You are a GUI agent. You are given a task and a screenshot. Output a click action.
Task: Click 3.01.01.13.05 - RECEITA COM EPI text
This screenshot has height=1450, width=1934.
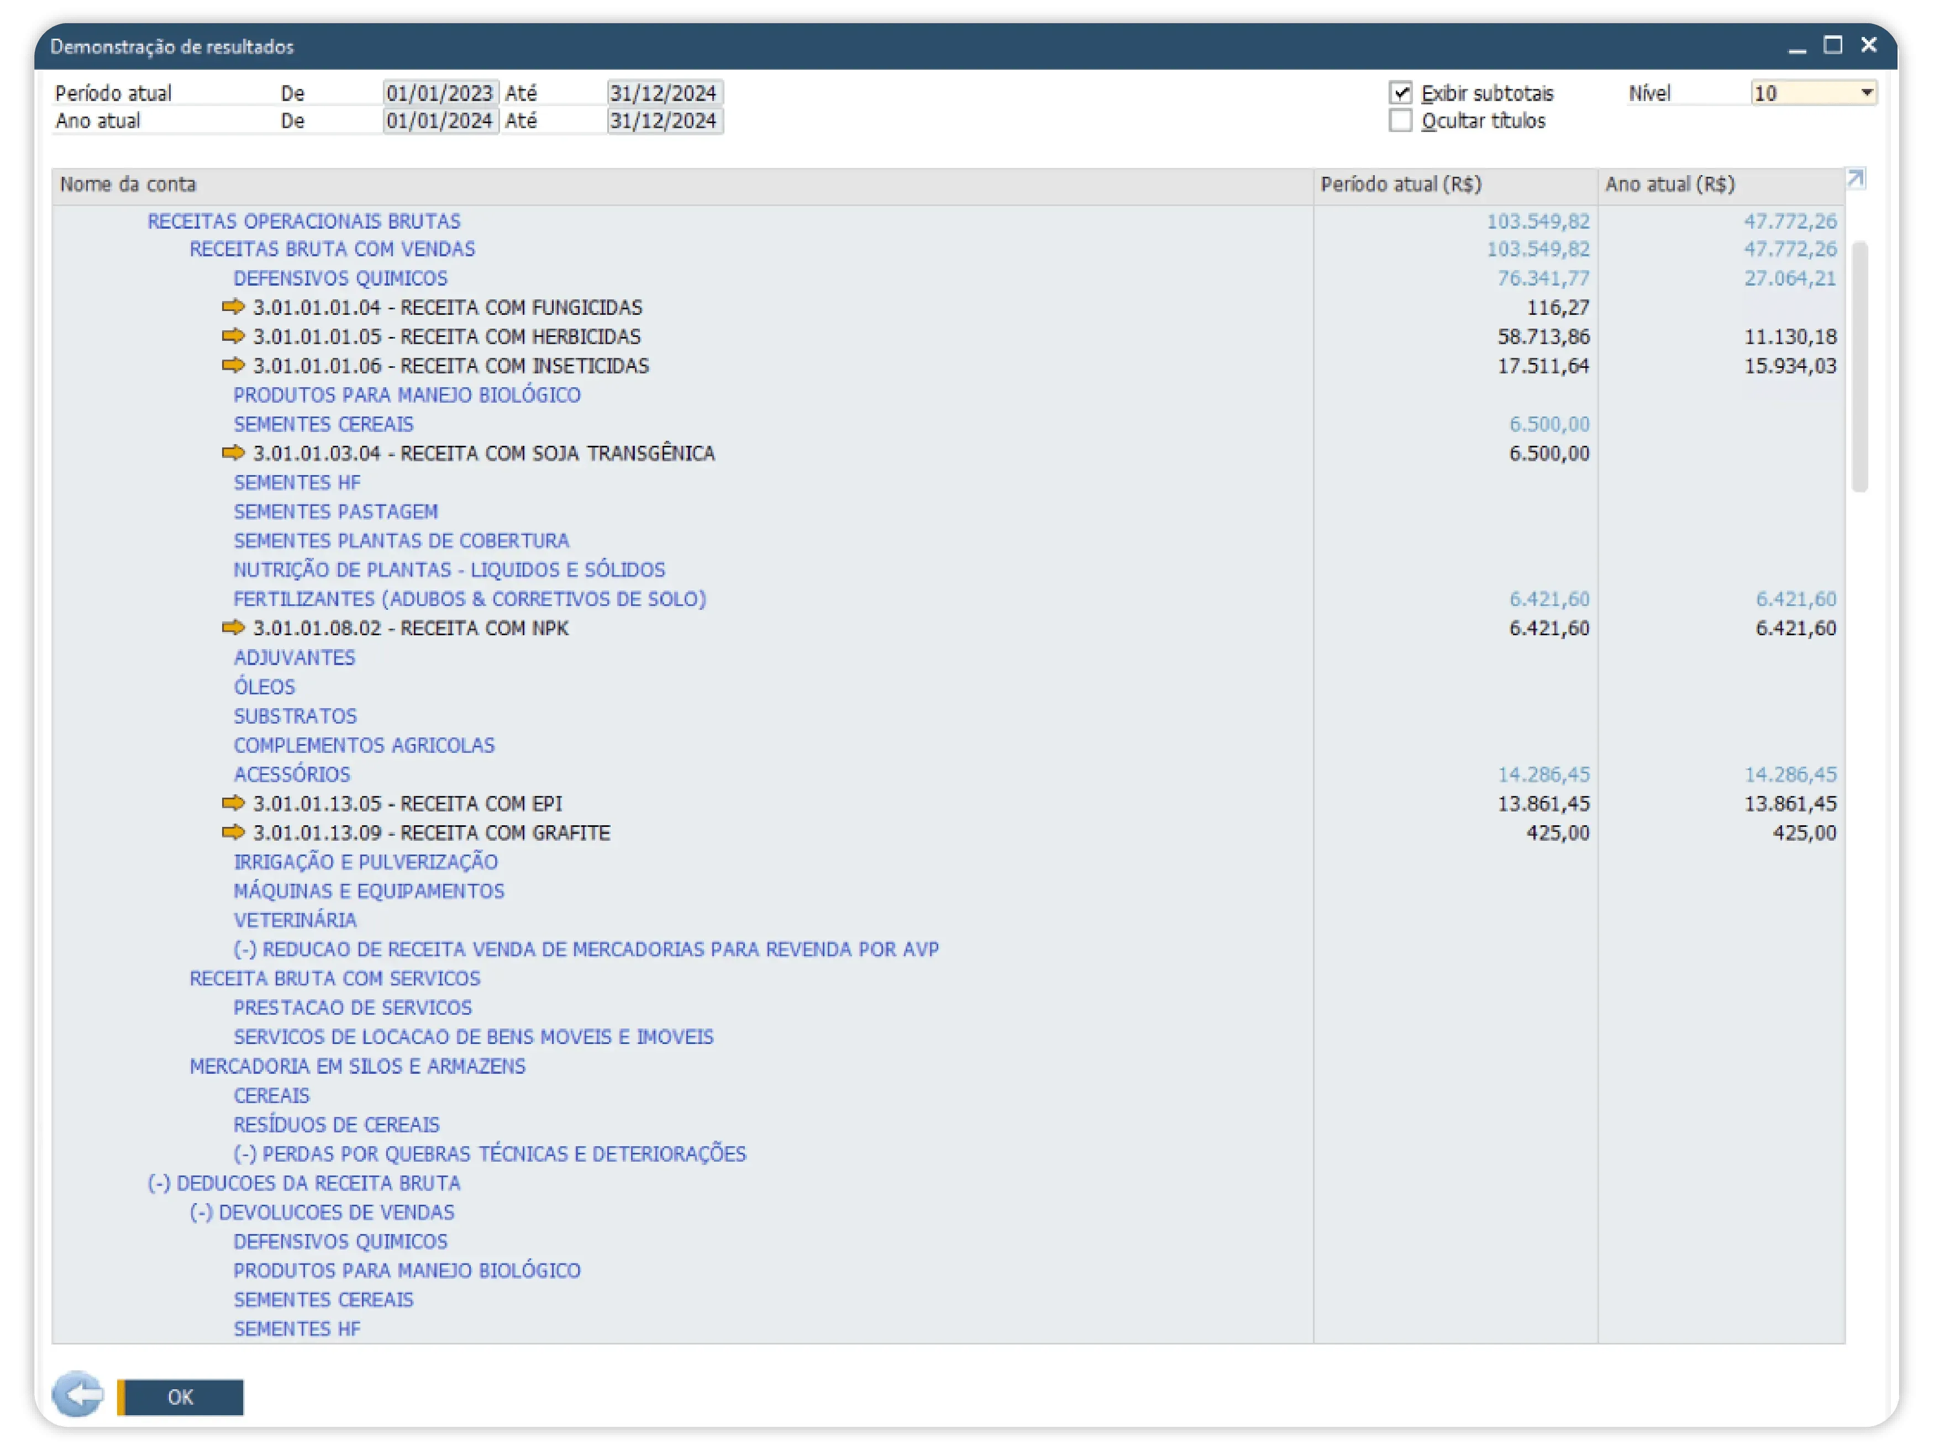point(407,803)
